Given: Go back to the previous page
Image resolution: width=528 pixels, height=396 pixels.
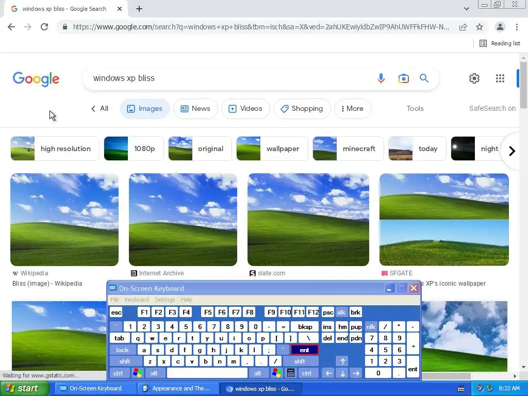Looking at the screenshot, I should (11, 27).
